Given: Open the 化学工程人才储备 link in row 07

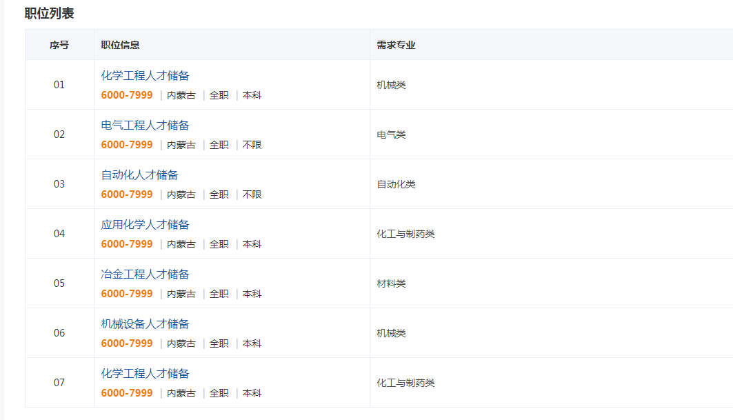Looking at the screenshot, I should point(145,374).
